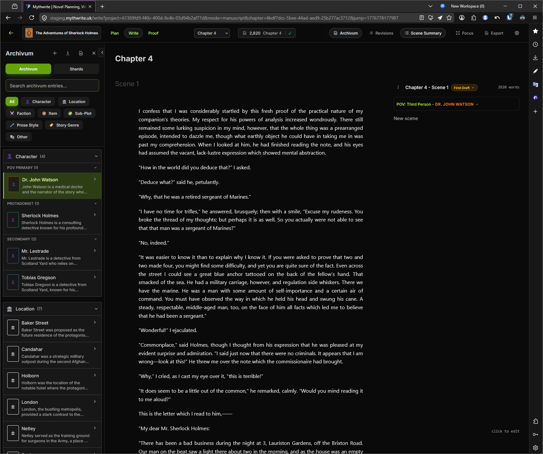The height and width of the screenshot is (454, 543).
Task: Click the Archivum document export icon
Action: coord(81,53)
